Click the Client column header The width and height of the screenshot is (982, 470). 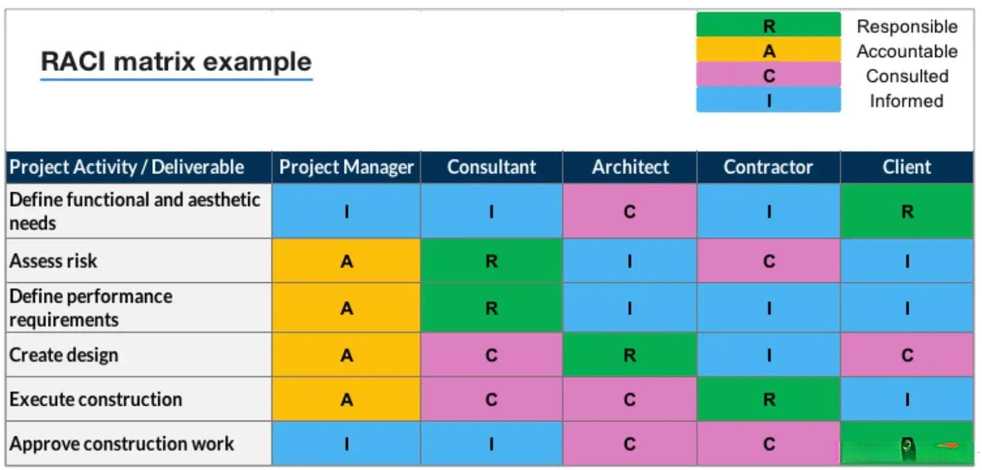click(907, 167)
